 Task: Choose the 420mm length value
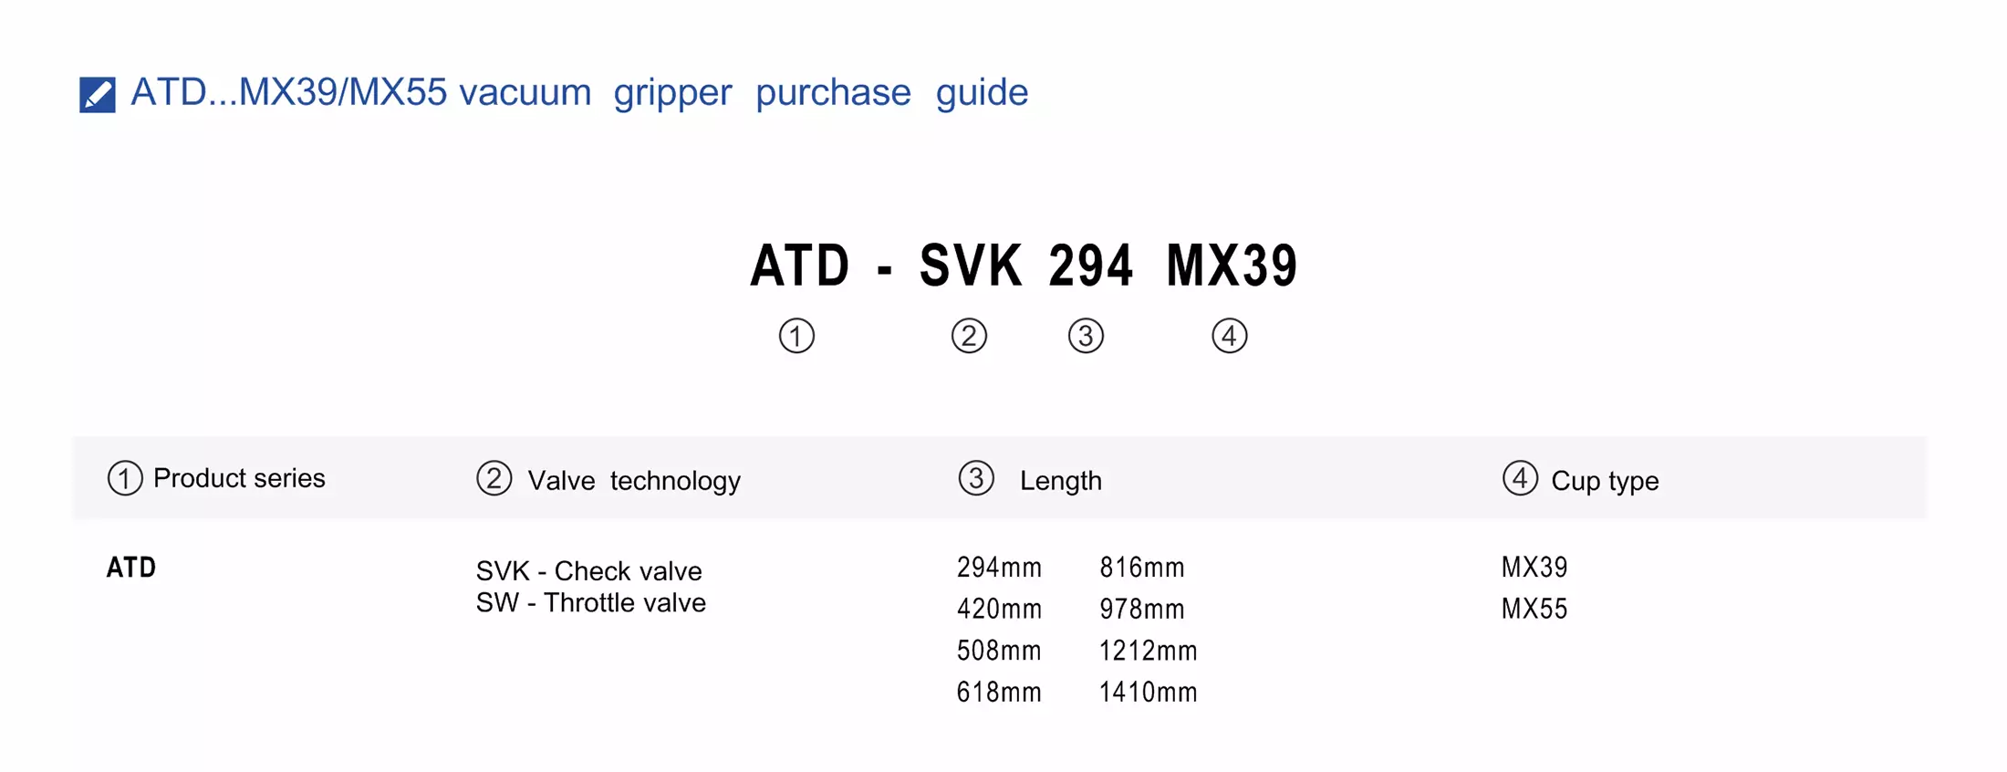coord(999,609)
